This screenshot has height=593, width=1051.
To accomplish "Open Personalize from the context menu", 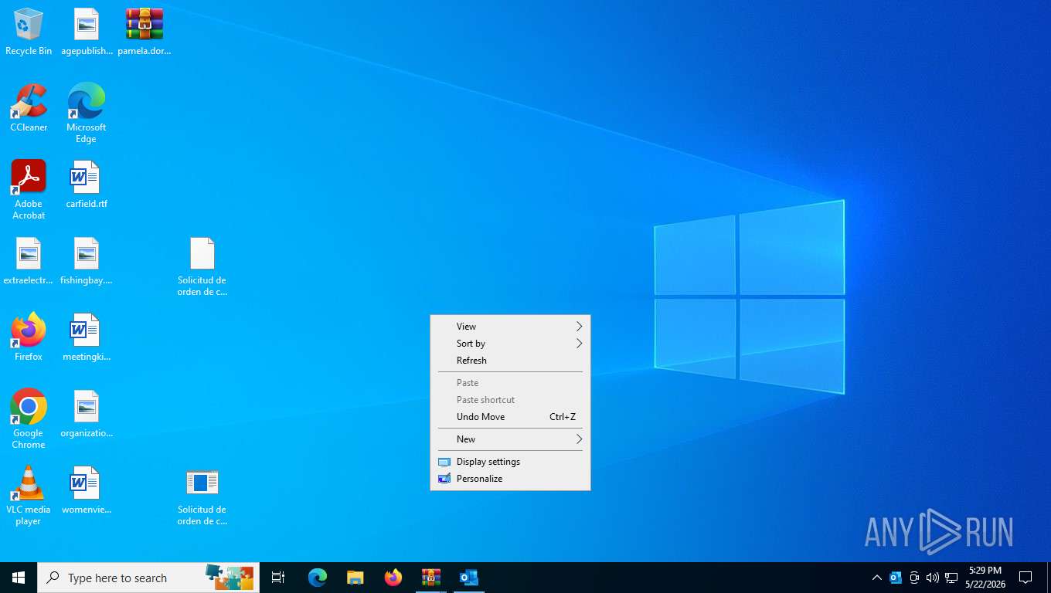I will [510, 479].
